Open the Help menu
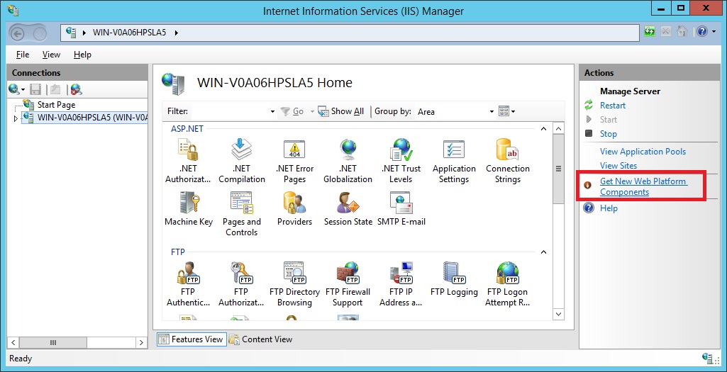The height and width of the screenshot is (372, 727). click(82, 55)
